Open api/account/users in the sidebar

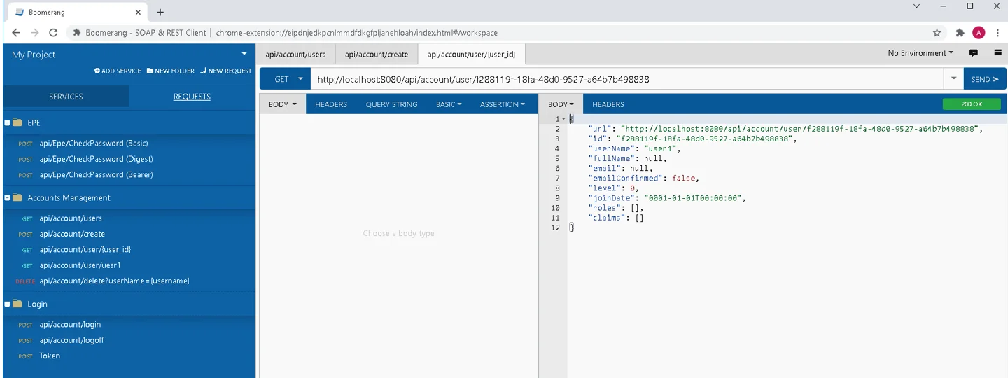pos(71,218)
